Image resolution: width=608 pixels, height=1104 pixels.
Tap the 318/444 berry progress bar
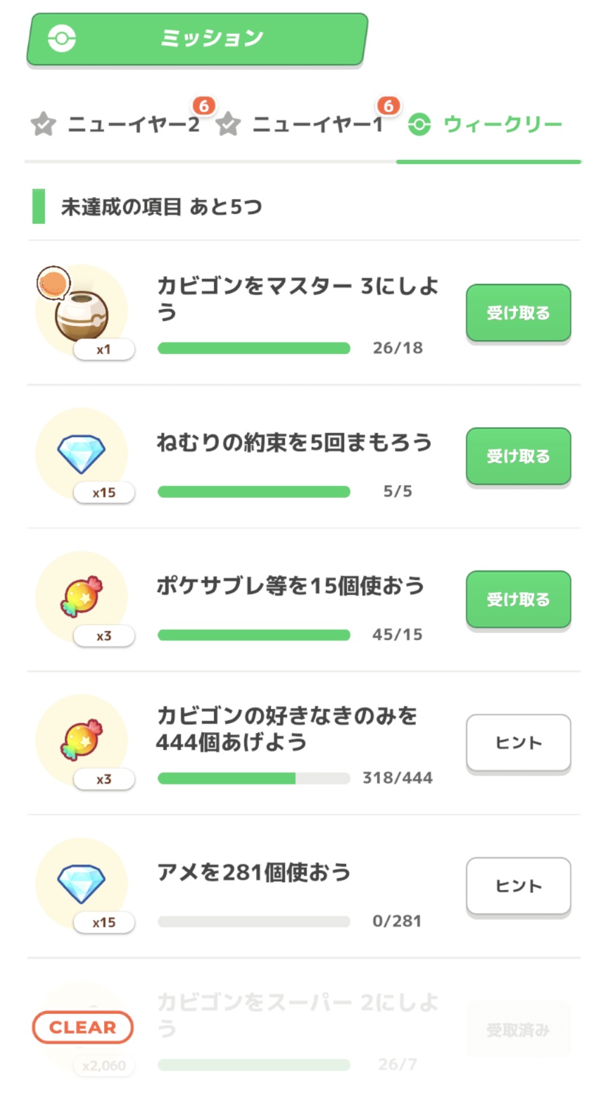[253, 778]
